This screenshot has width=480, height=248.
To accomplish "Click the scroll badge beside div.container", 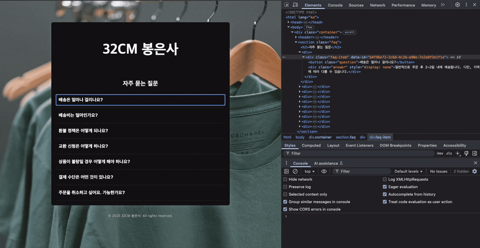I will tap(349, 32).
